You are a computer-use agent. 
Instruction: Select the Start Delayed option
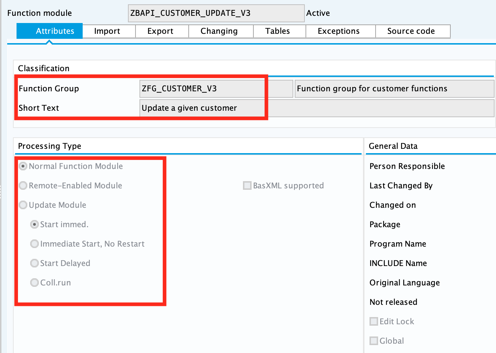tap(35, 263)
